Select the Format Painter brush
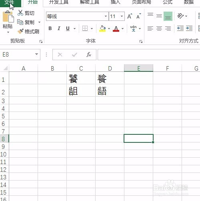 [x=20, y=31]
